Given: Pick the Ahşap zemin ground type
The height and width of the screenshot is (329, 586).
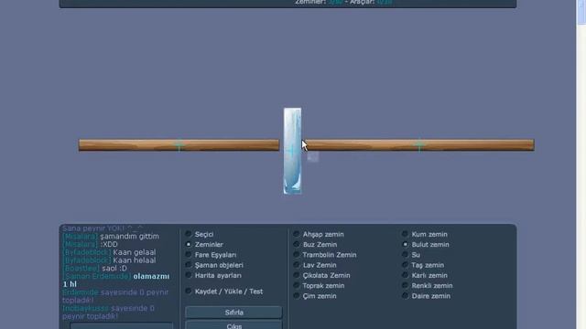Looking at the screenshot, I should click(x=297, y=234).
